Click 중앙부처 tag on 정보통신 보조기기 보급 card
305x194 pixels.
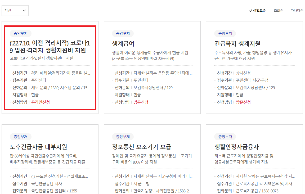[123, 137]
